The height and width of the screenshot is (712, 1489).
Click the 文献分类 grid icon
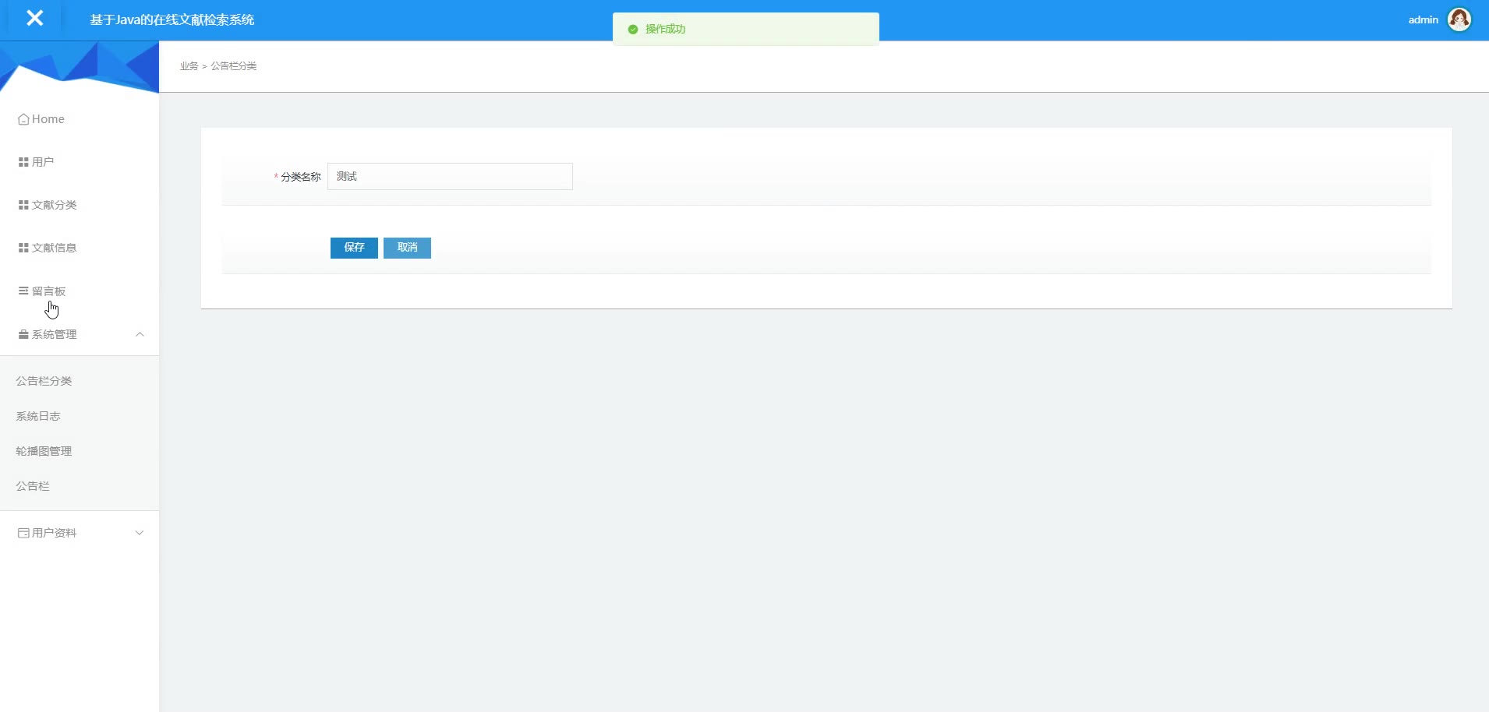point(23,205)
